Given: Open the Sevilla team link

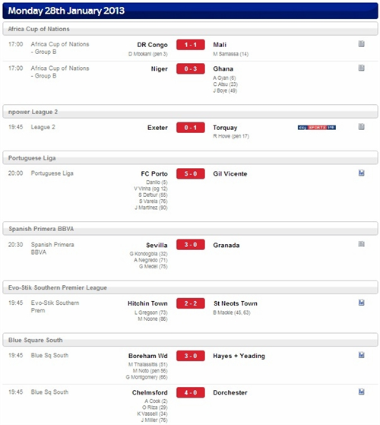Looking at the screenshot, I should pyautogui.click(x=157, y=245).
